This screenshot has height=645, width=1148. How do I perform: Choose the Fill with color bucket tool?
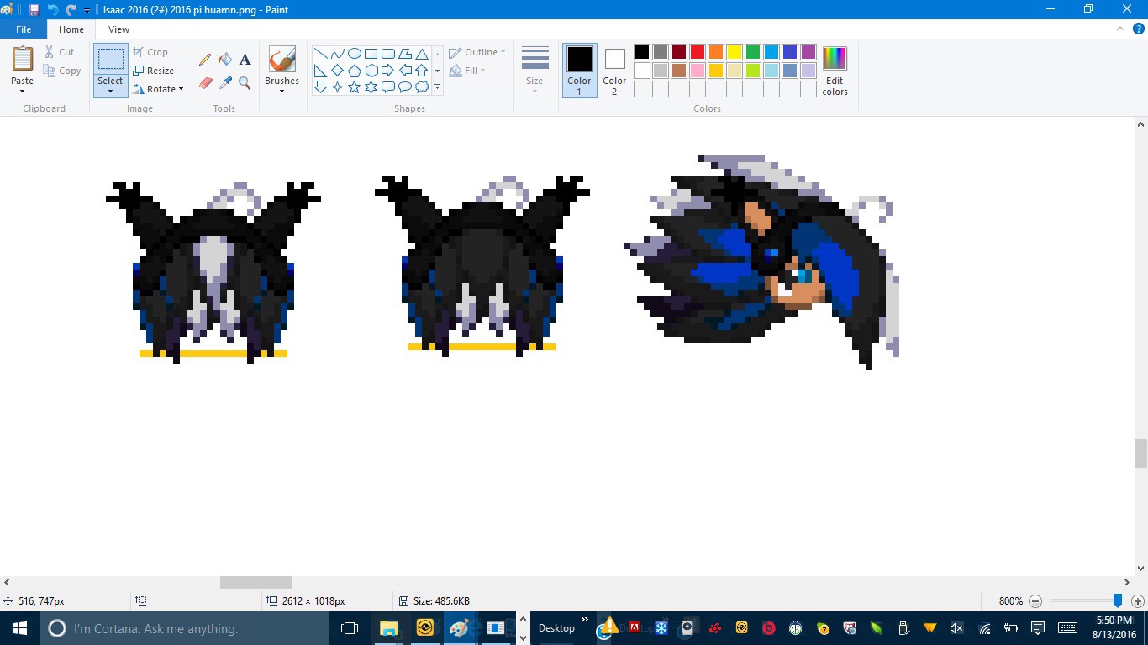click(x=224, y=60)
